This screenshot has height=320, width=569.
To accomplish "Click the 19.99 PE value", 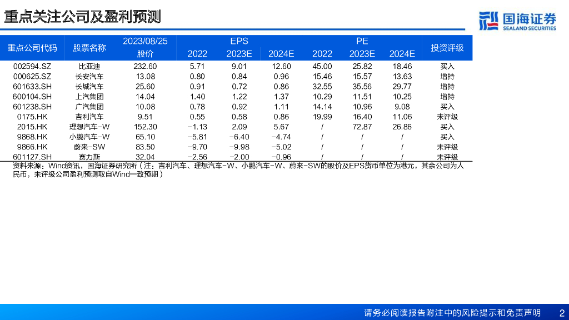I will 322,117.
